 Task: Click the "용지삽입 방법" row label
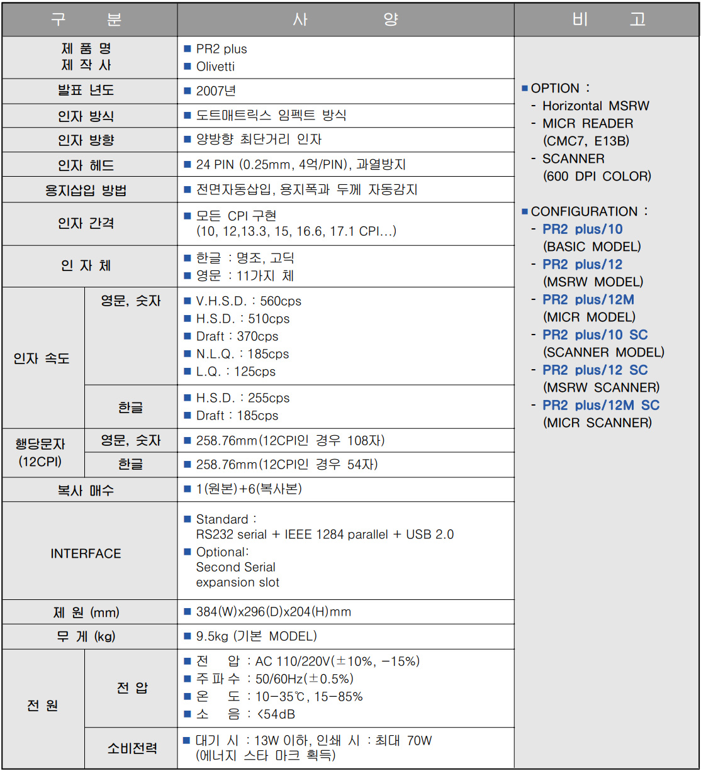click(x=86, y=191)
